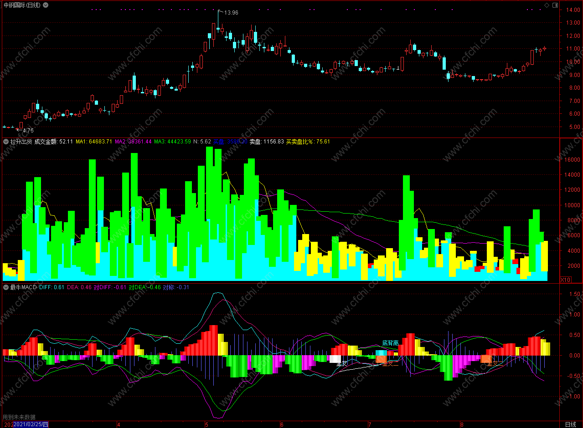Image resolution: width=583 pixels, height=428 pixels.
Task: Select the DEA: 0.46 label
Action: [79, 287]
